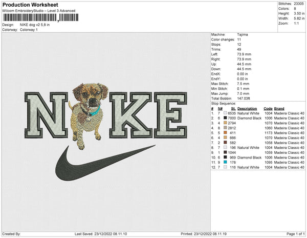The width and height of the screenshot is (307, 238).
Task: Click 'Wilcom EmbroideryStudio – Level 3 Advanced' text
Action: coord(39,11)
